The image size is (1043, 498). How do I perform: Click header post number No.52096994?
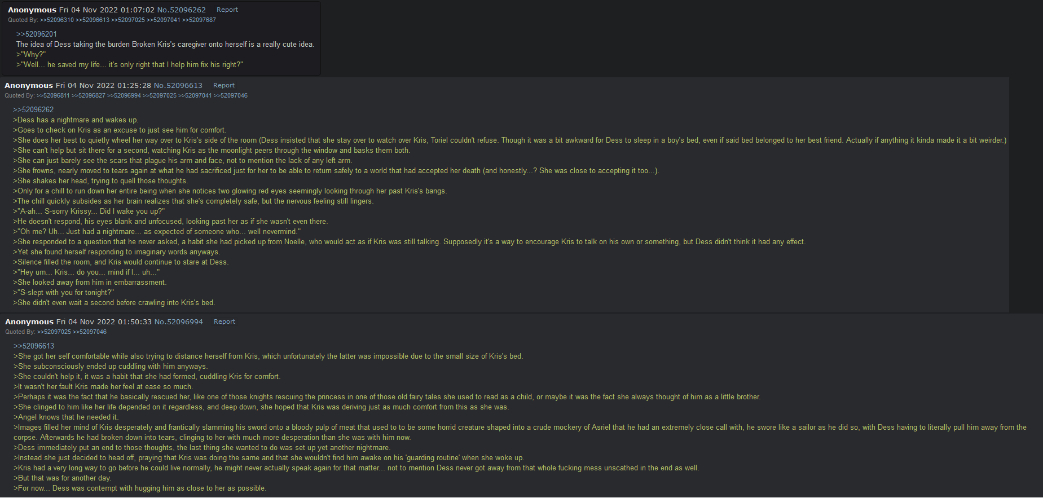point(178,321)
